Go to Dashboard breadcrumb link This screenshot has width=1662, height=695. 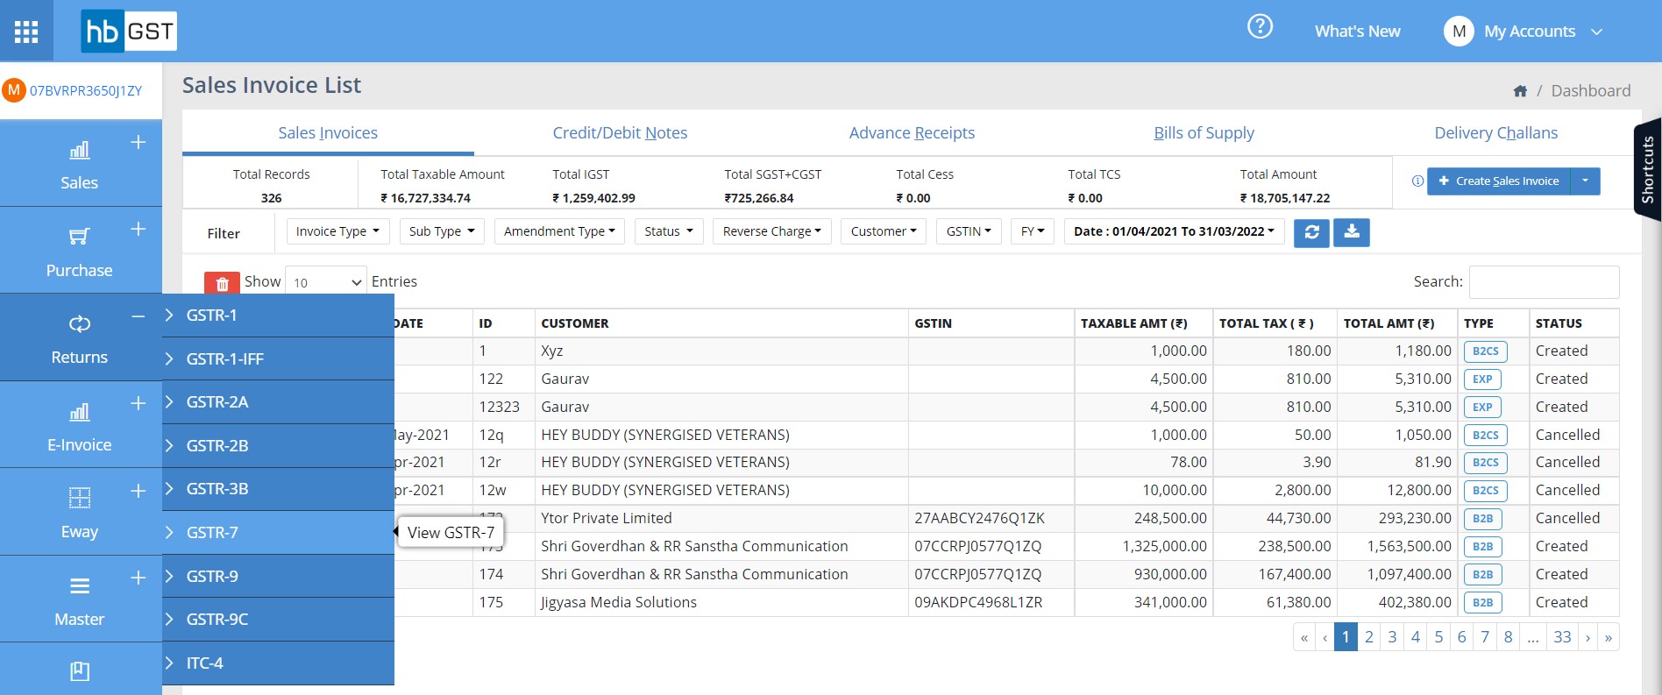1591,91
